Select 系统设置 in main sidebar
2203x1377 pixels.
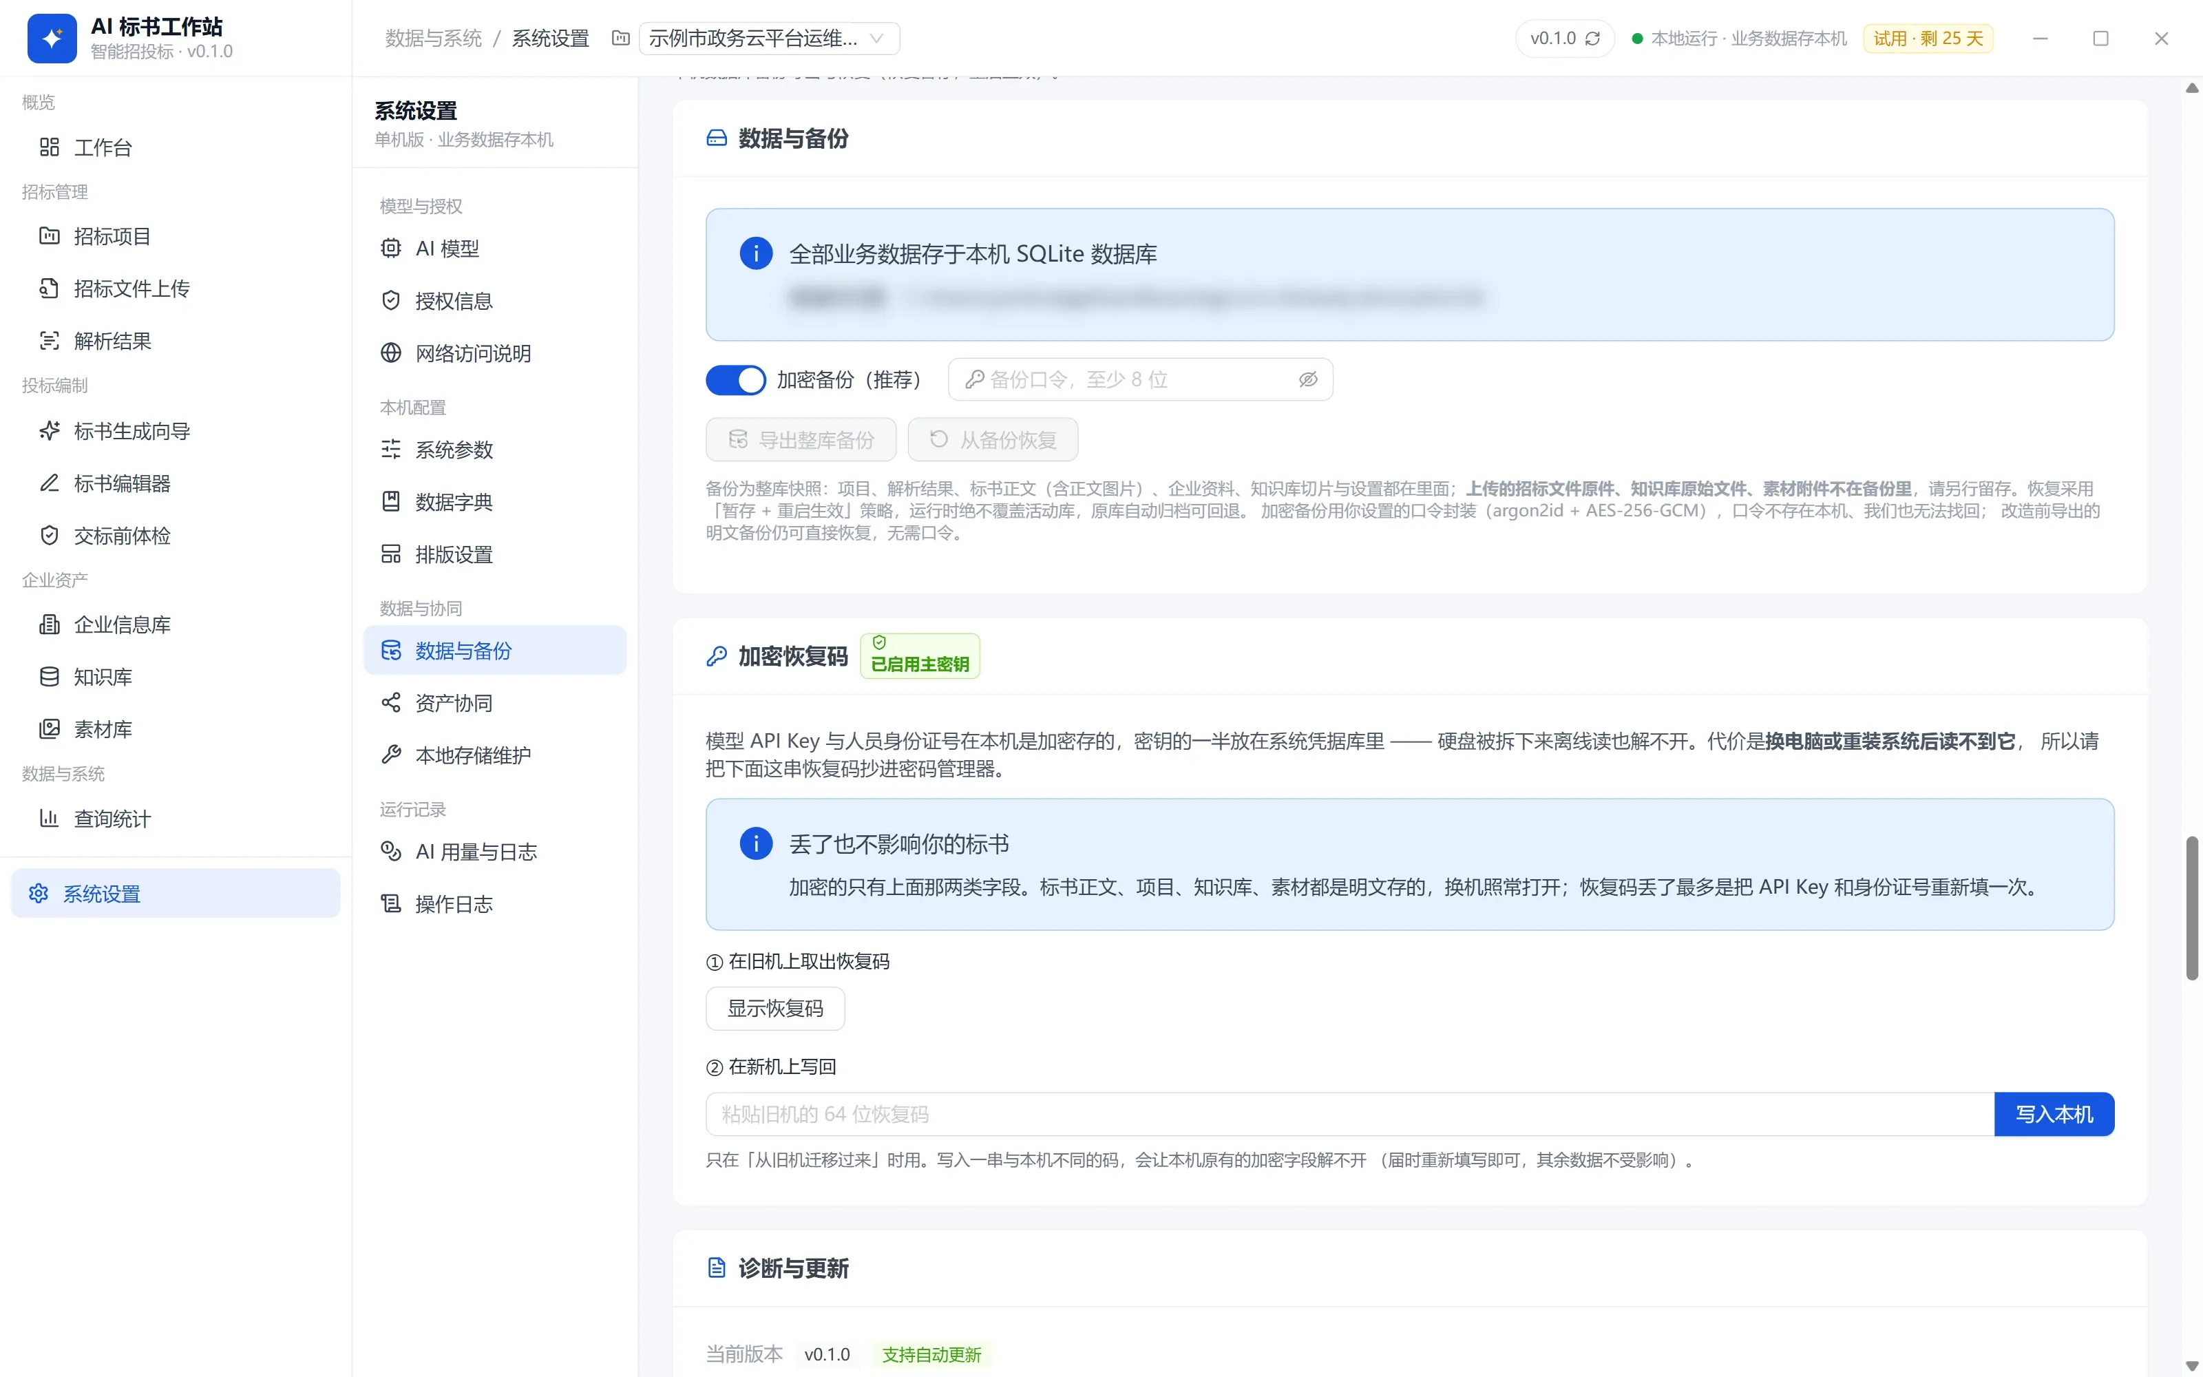176,894
